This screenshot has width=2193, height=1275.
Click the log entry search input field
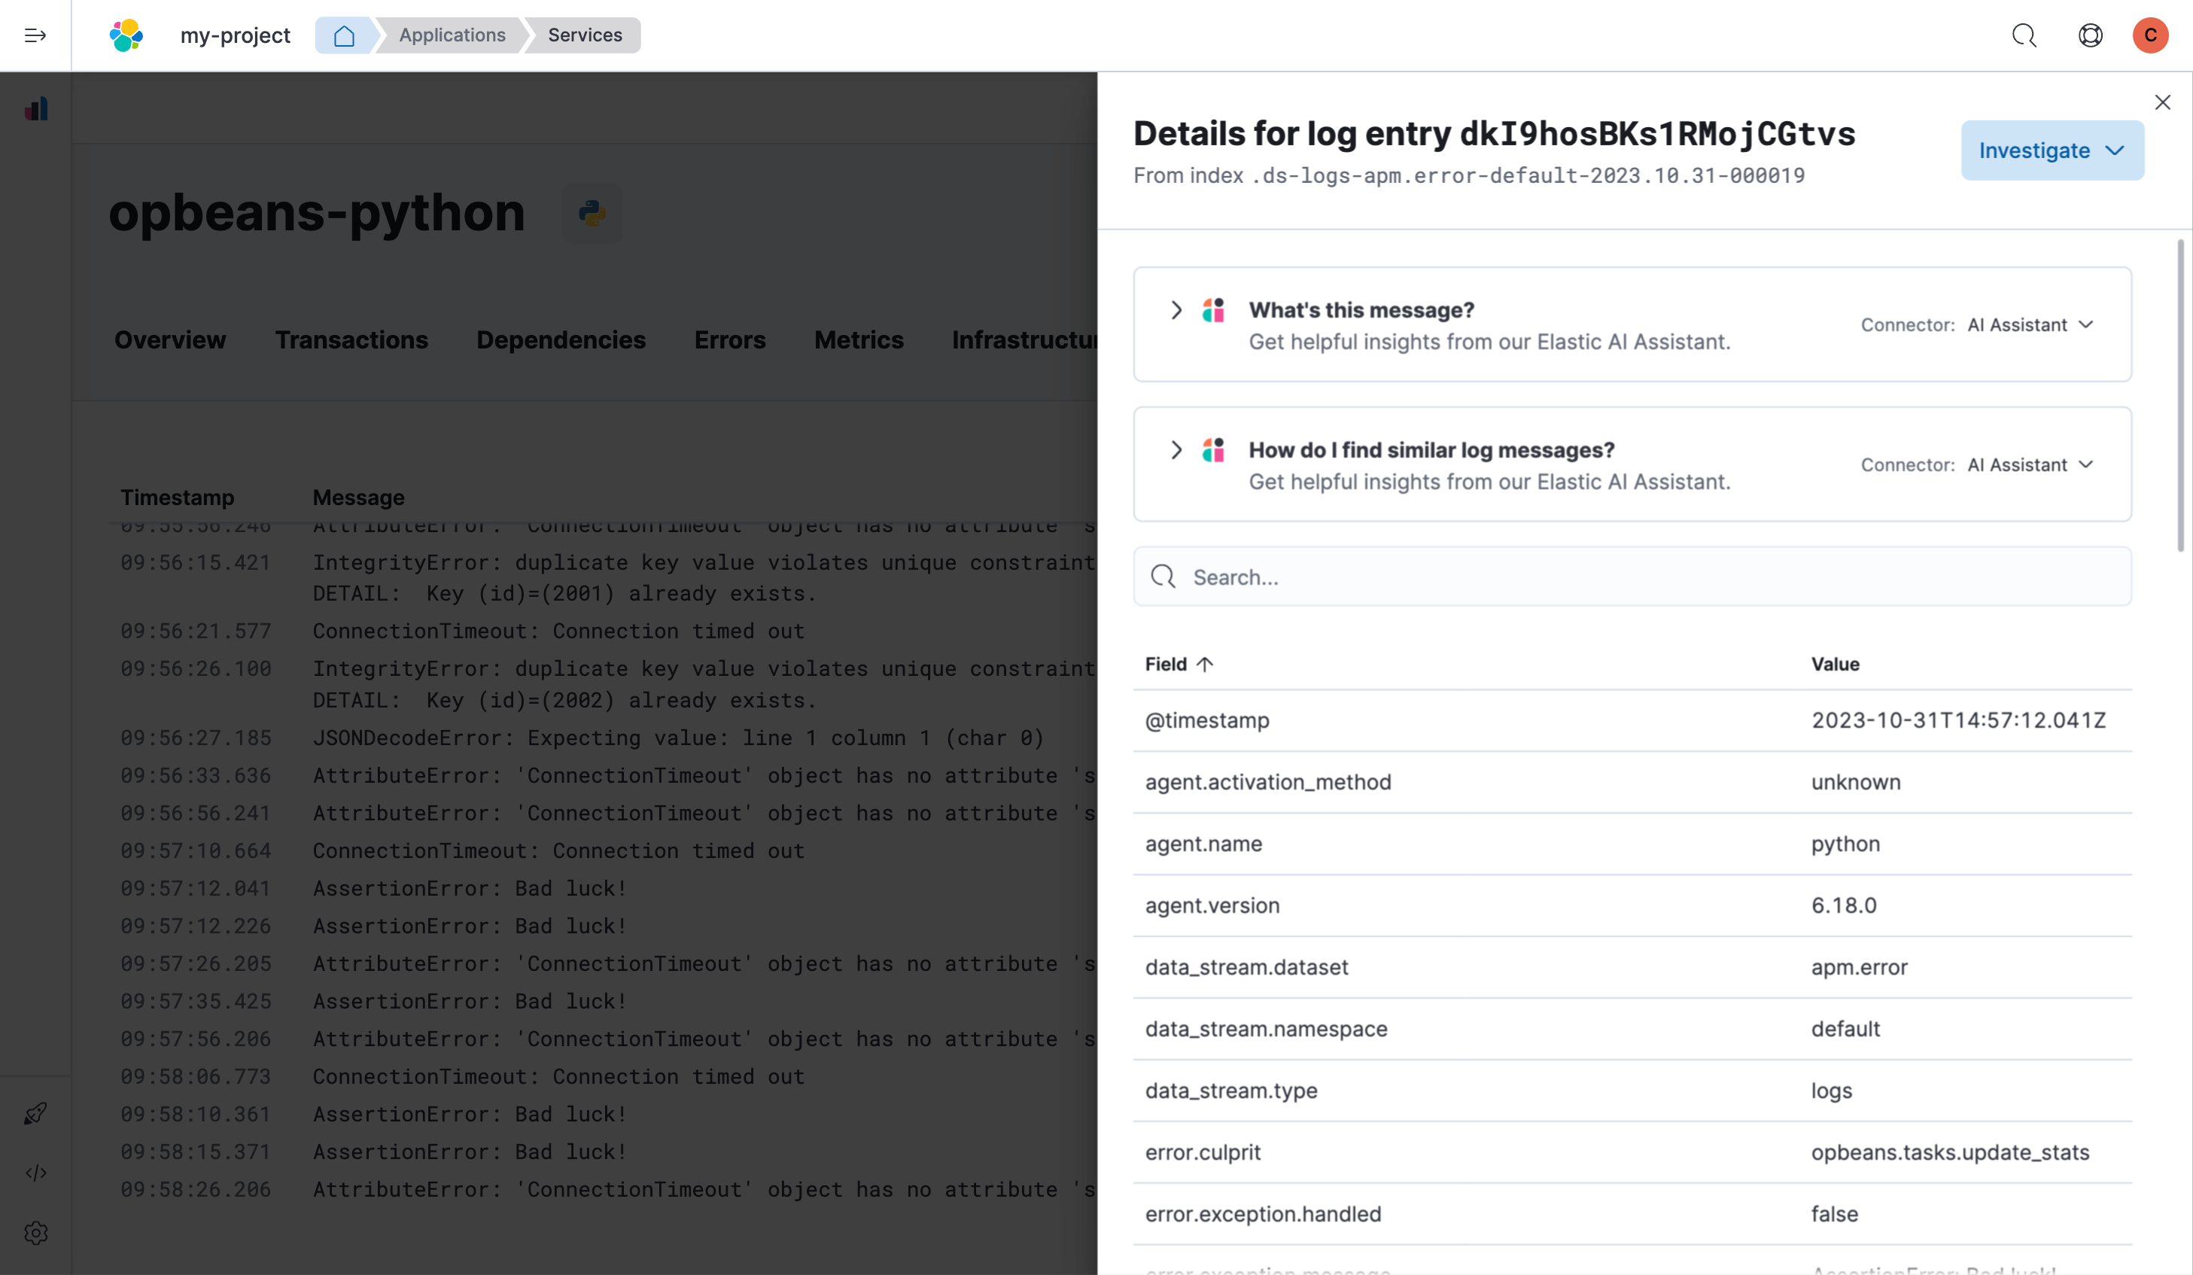[x=1633, y=577]
